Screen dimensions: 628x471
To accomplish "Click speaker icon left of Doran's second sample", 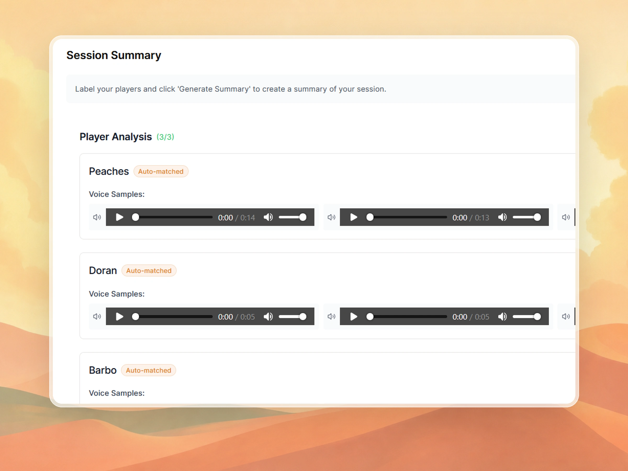I will [x=331, y=317].
